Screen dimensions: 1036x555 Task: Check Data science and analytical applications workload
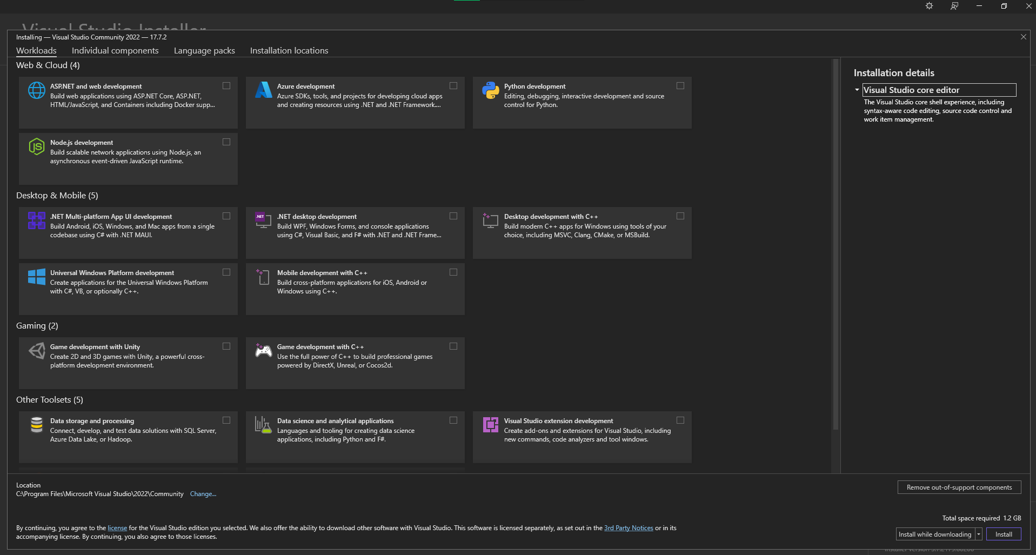(453, 420)
